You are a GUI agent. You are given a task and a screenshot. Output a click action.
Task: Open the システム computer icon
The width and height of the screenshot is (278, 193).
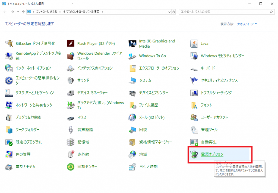[132, 80]
